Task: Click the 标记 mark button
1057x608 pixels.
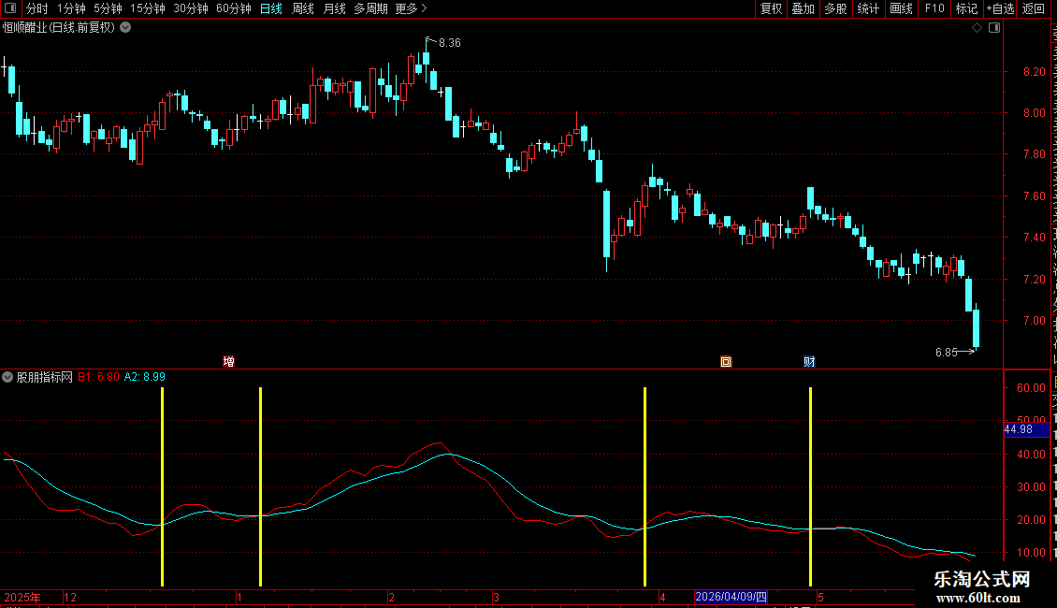Action: click(x=966, y=8)
